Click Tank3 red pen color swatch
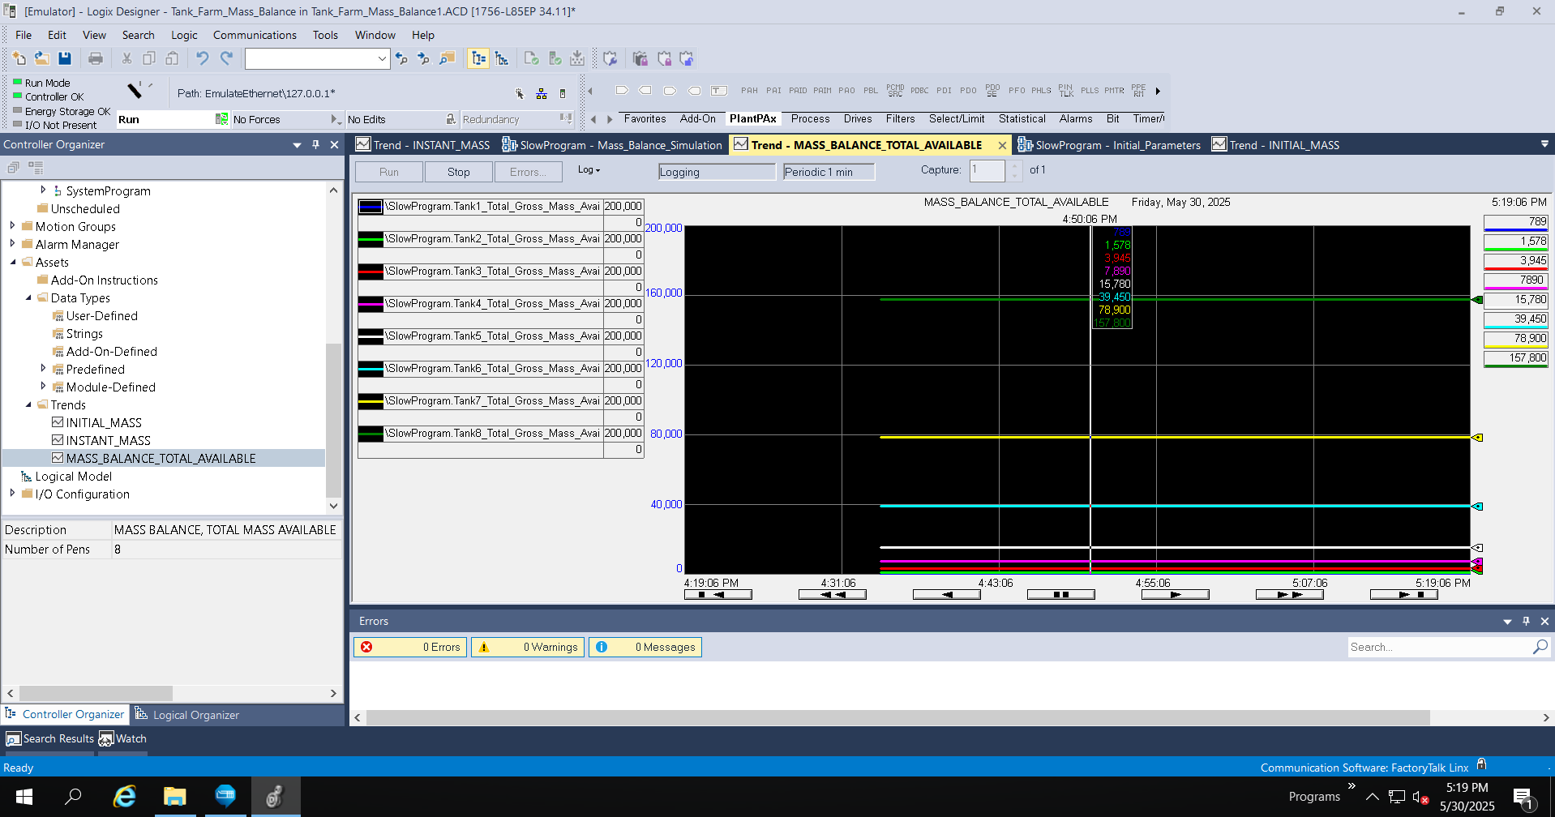Viewport: 1555px width, 817px height. (x=371, y=272)
